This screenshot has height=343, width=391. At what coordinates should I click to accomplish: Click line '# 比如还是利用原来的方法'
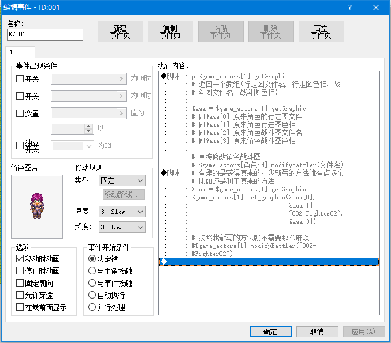(x=233, y=181)
